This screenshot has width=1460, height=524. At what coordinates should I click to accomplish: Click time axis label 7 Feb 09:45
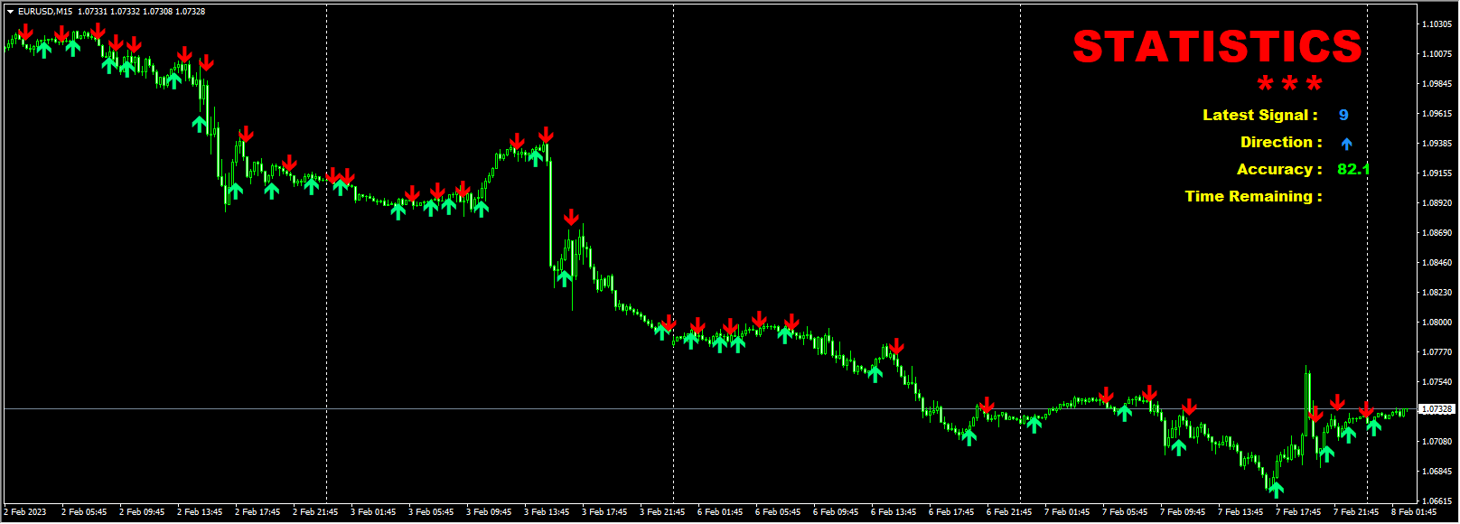pyautogui.click(x=1183, y=512)
